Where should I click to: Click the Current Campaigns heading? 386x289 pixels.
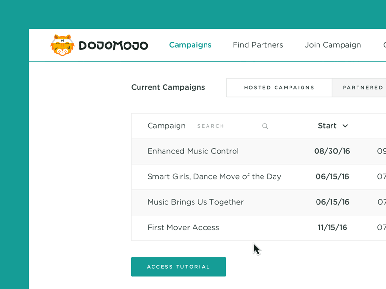click(168, 87)
